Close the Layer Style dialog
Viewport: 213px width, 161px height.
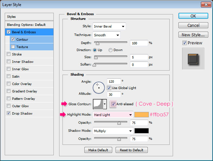pos(206,4)
